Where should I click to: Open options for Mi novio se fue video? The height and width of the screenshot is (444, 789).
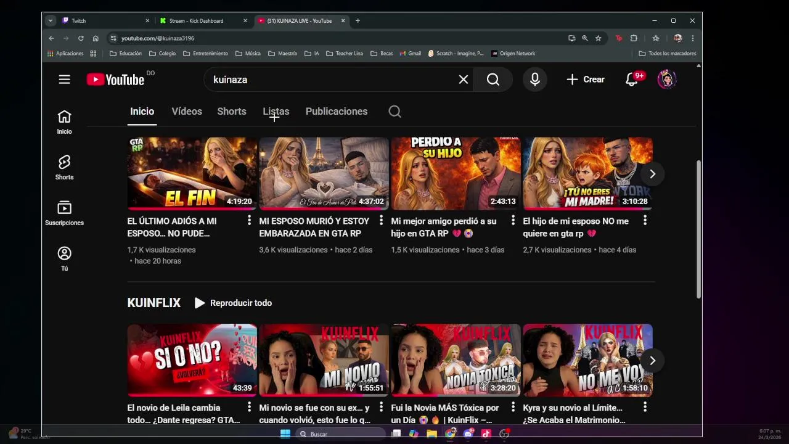coord(382,407)
